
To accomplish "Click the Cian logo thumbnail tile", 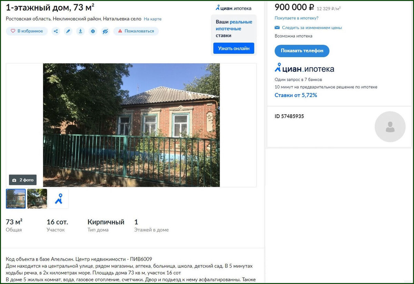I will tap(59, 199).
